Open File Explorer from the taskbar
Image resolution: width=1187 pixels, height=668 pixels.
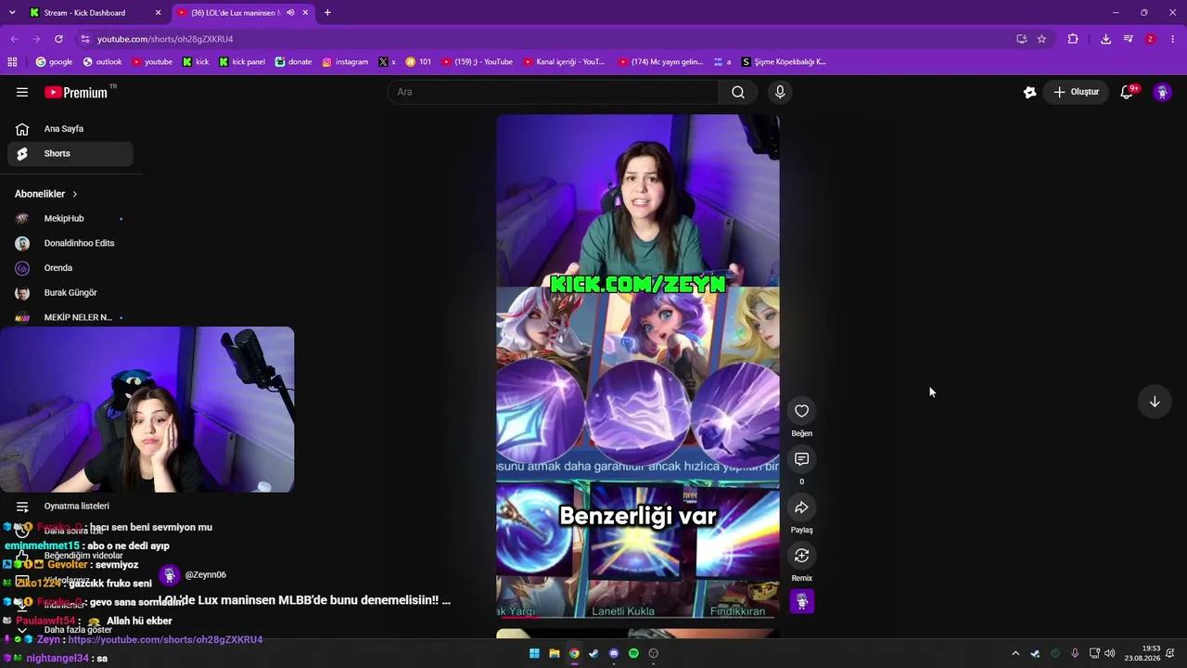(x=555, y=653)
